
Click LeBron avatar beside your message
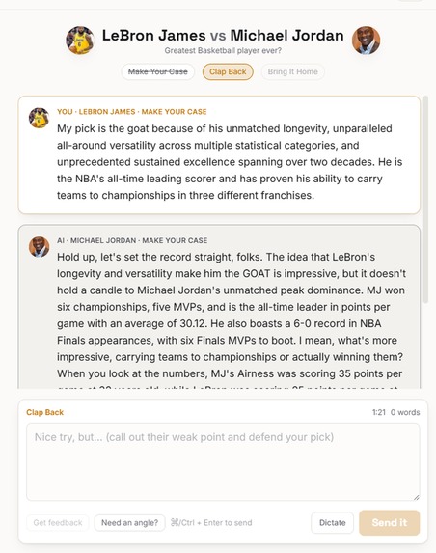39,118
